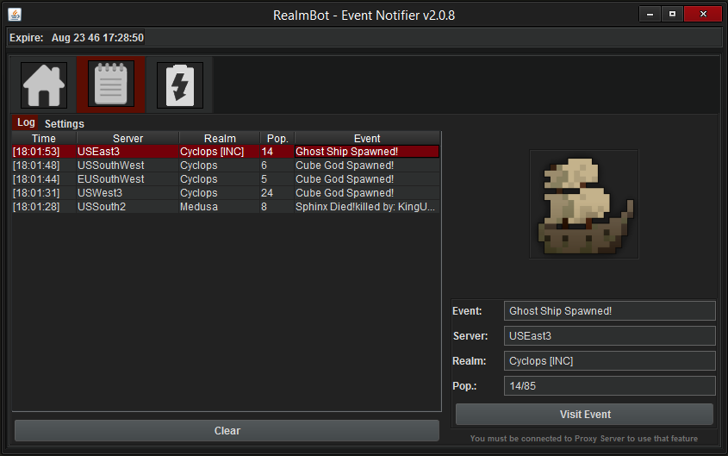Screen dimensions: 728x456
Task: Select the USEast3 Ghost Ship Spawned row
Action: tap(226, 152)
